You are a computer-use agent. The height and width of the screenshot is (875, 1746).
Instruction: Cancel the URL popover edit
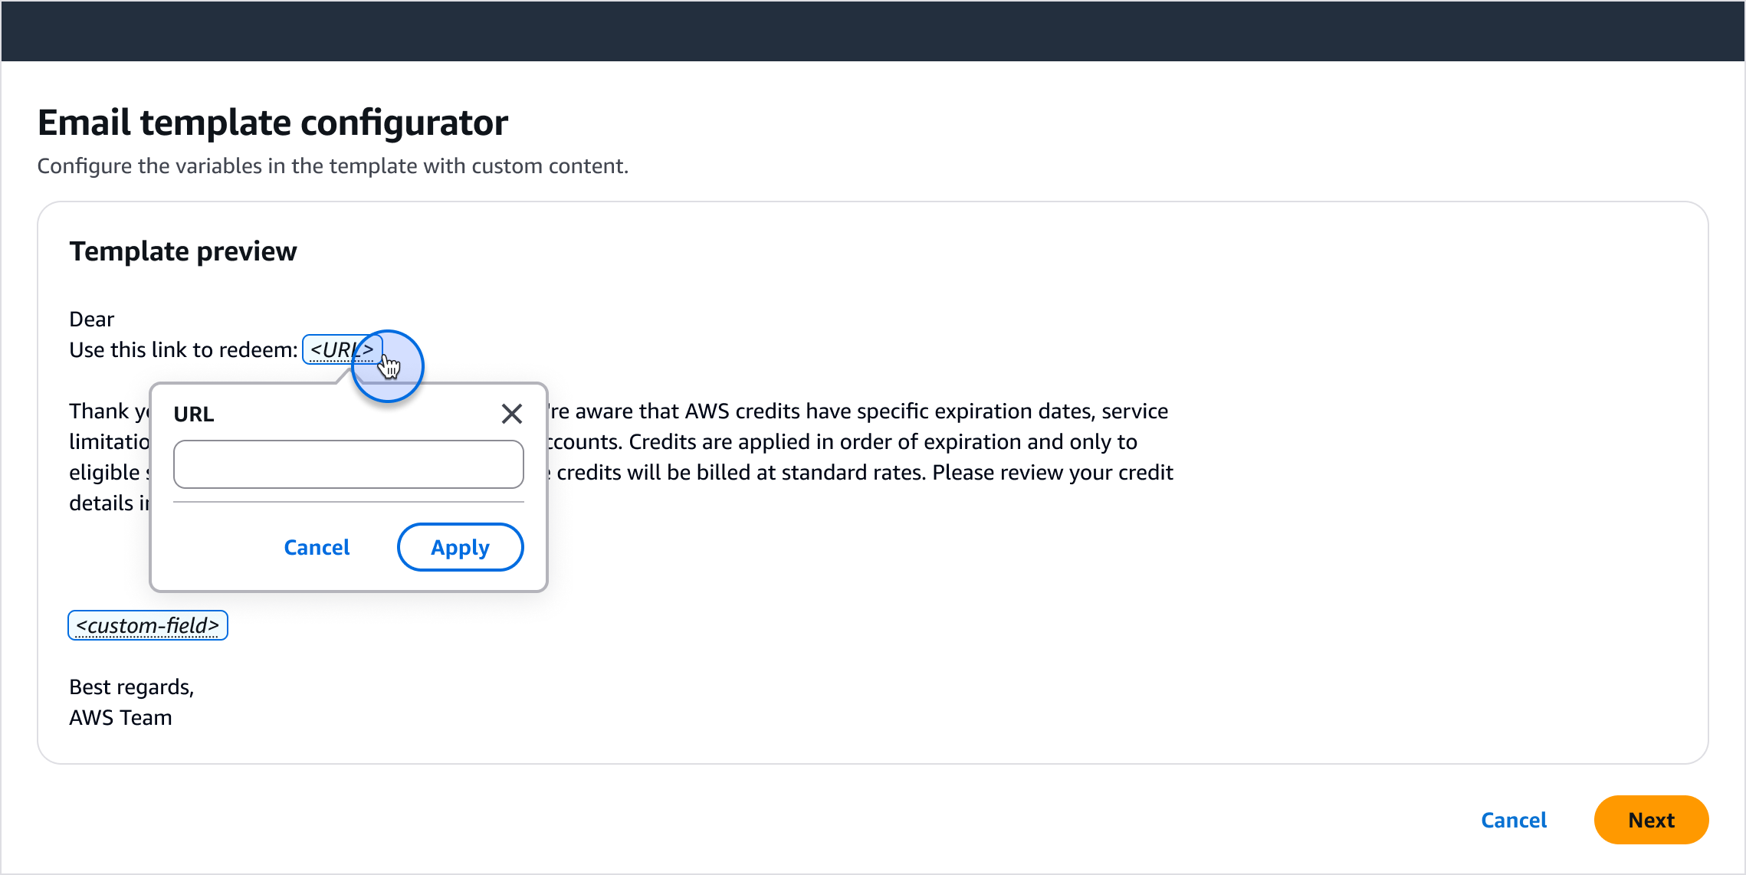point(317,547)
